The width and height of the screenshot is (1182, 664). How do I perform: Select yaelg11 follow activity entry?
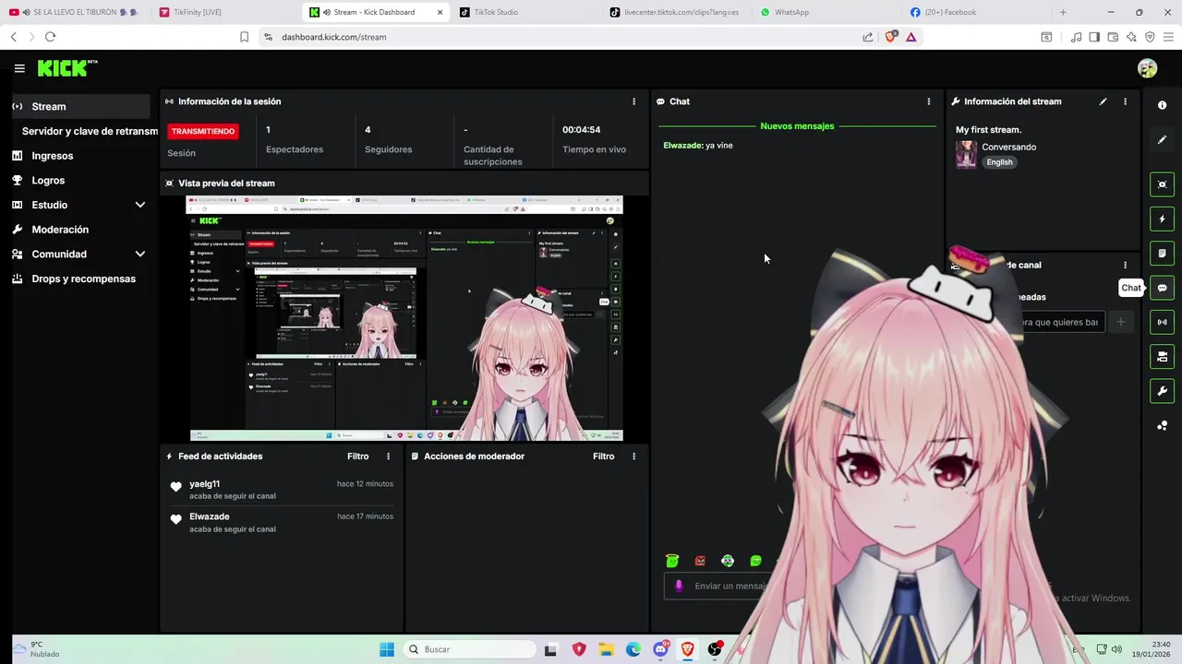click(282, 490)
